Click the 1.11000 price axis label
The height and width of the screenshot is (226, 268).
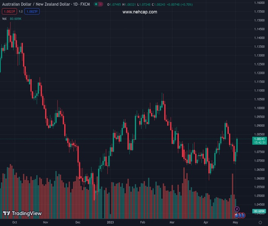pyautogui.click(x=259, y=90)
